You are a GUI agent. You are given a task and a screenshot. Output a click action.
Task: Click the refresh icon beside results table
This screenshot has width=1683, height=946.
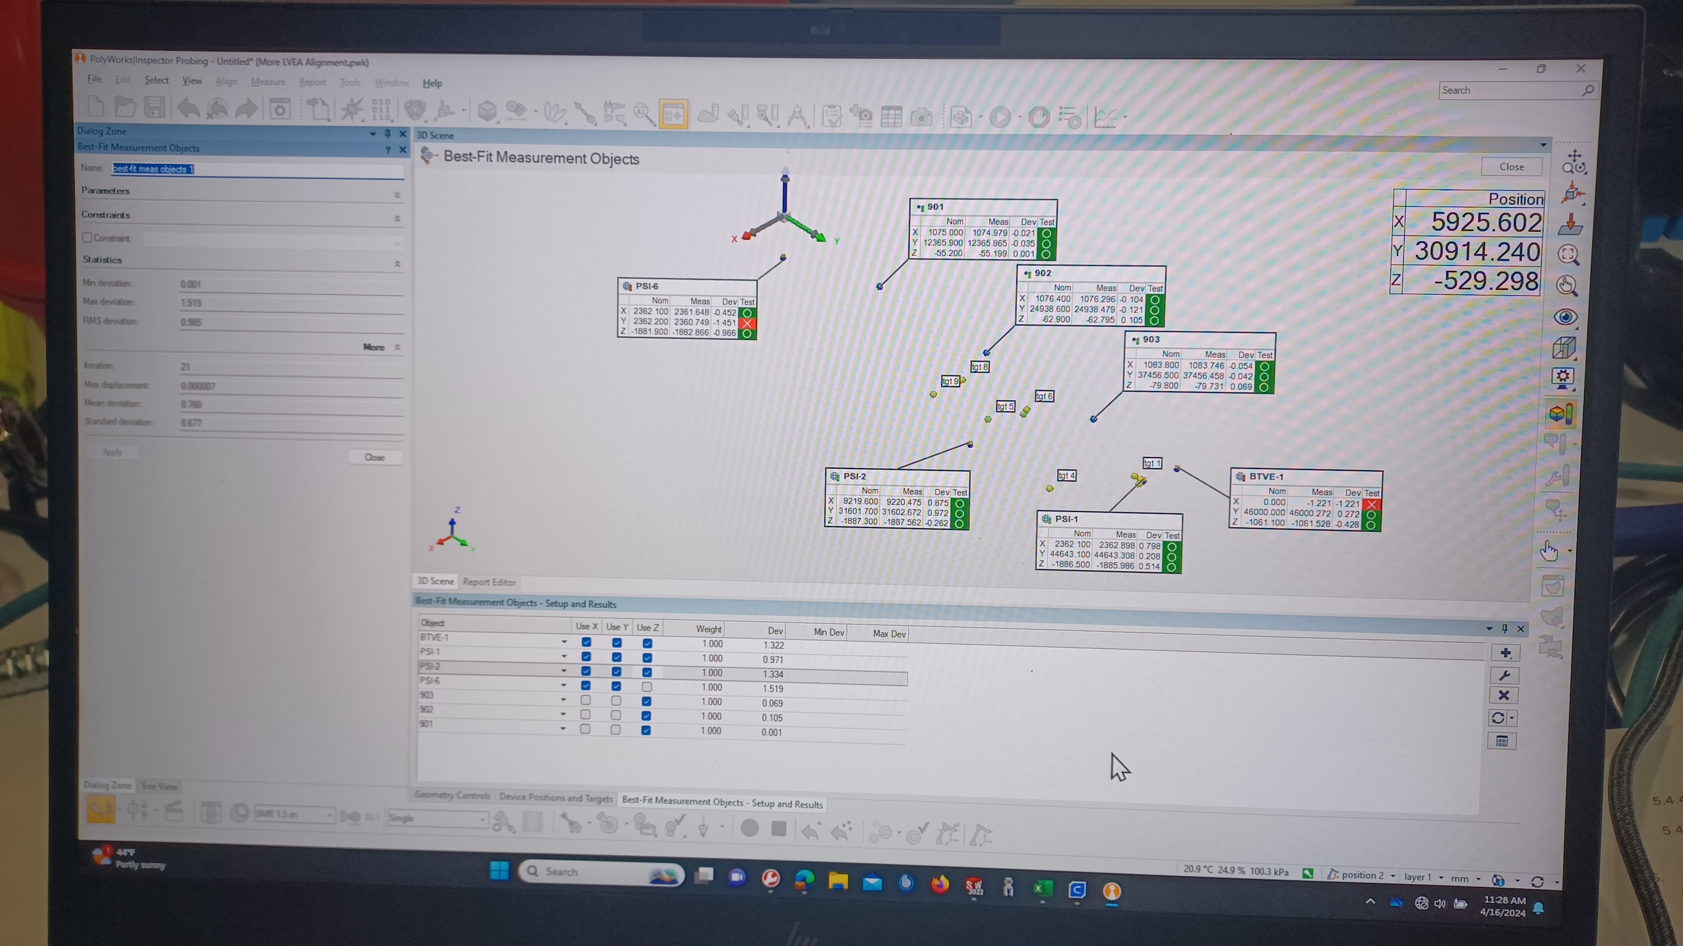(1498, 718)
